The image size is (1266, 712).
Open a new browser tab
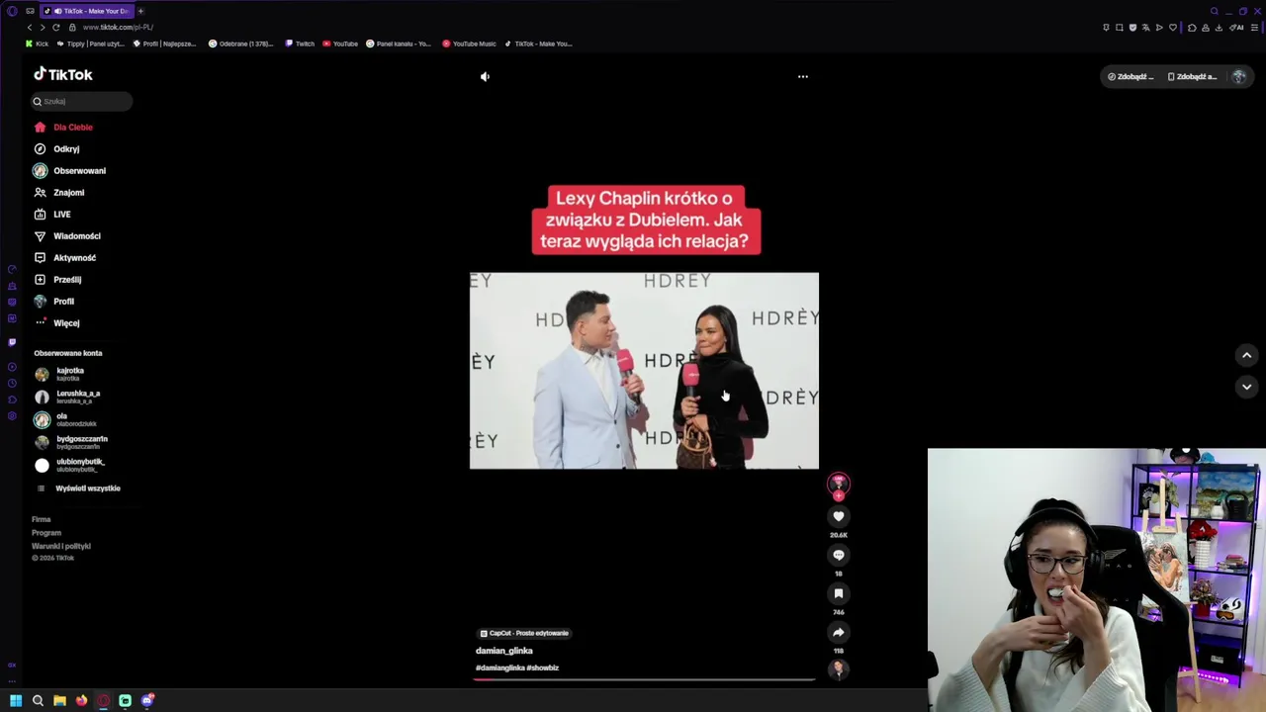(140, 11)
